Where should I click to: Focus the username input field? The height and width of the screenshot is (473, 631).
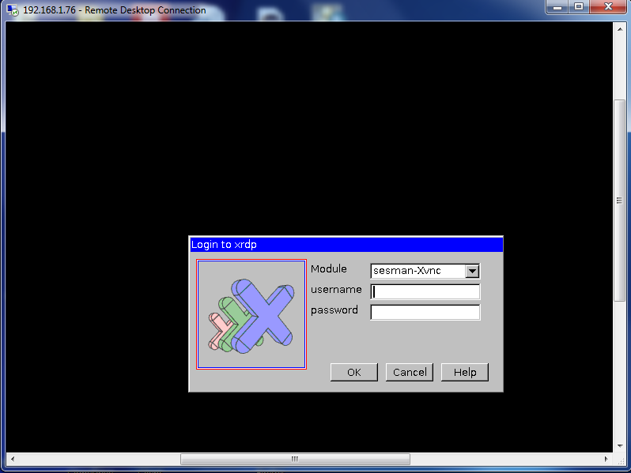[x=425, y=291]
